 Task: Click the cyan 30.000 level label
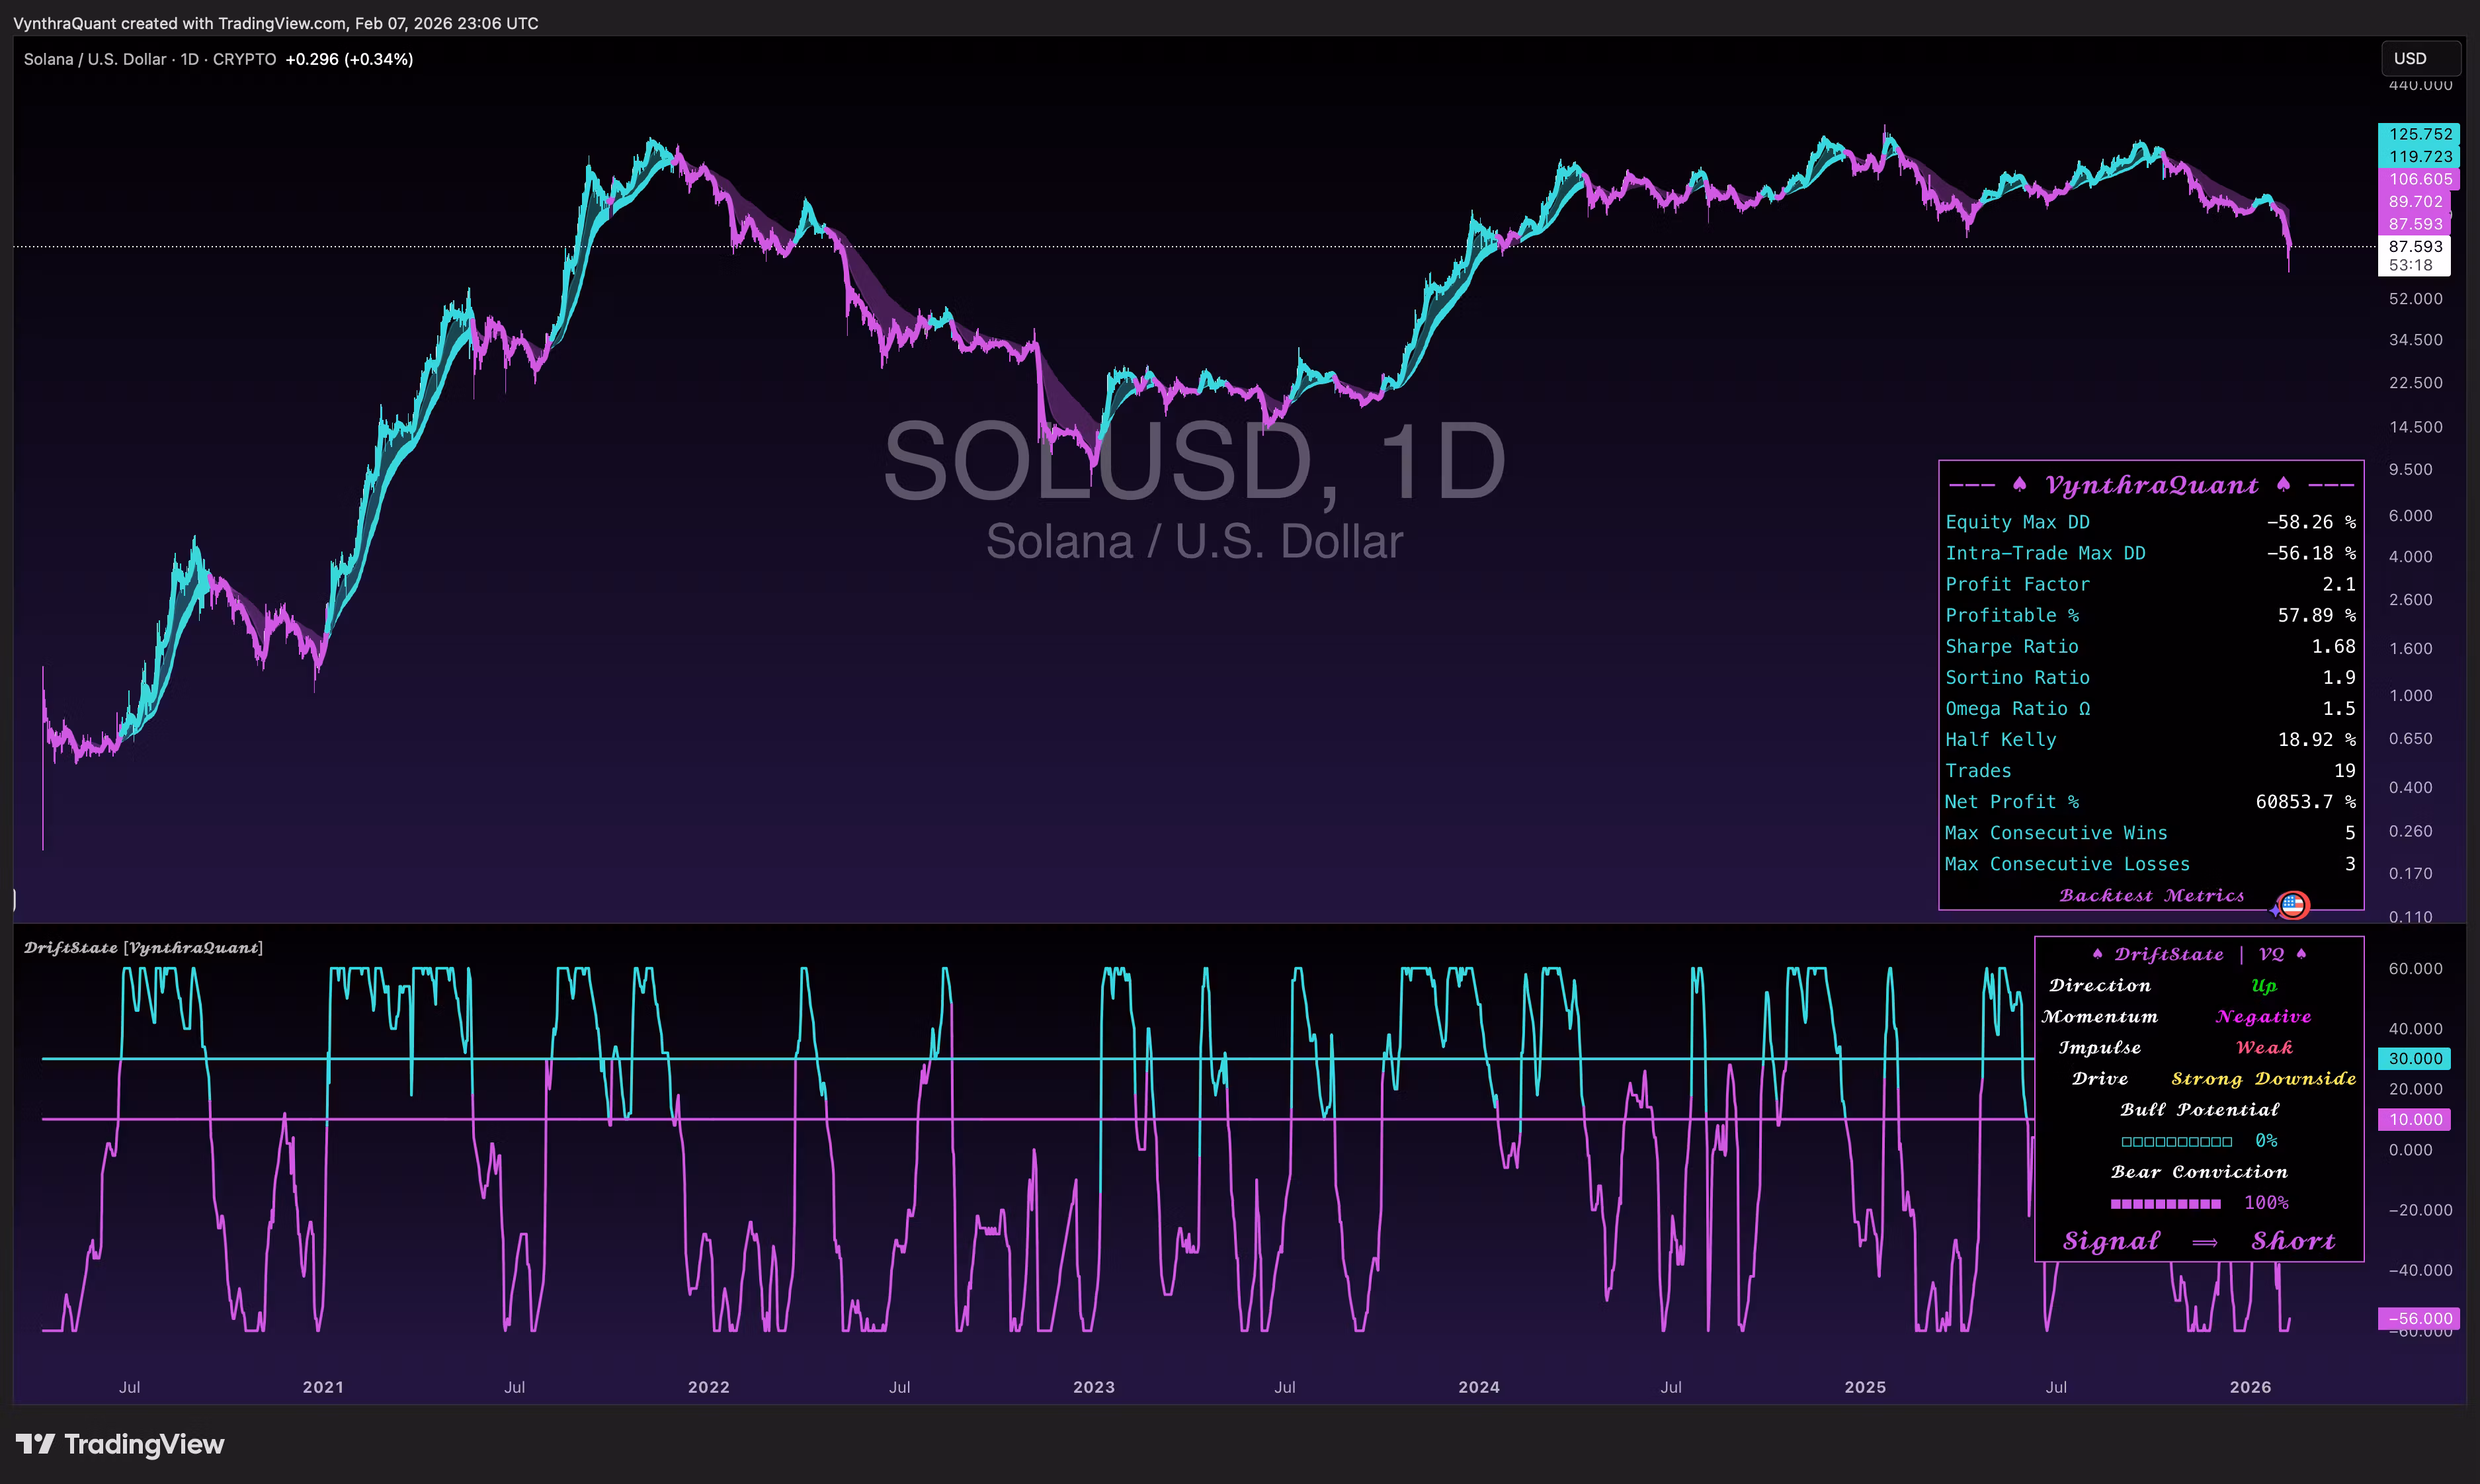(2414, 1058)
